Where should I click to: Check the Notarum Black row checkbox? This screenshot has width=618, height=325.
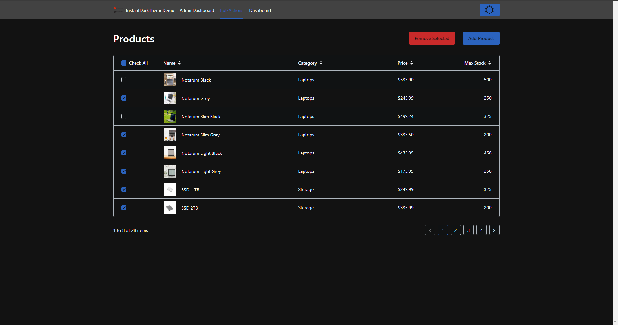[124, 80]
